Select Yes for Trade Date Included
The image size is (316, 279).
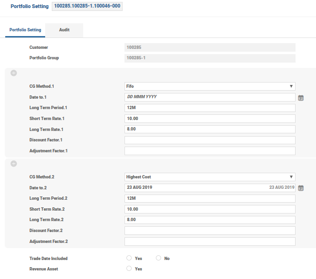click(129, 258)
